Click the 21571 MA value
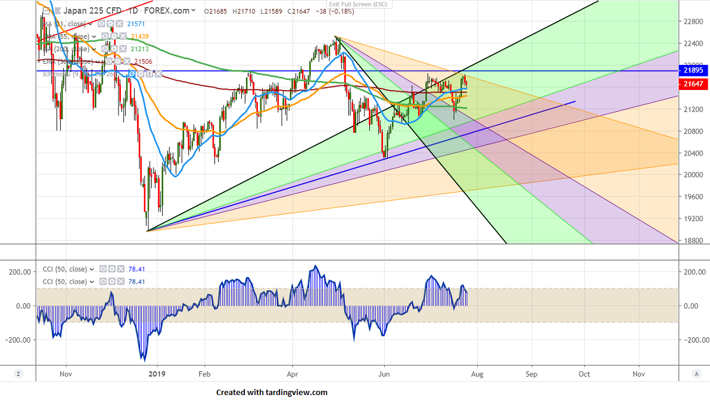 (136, 24)
